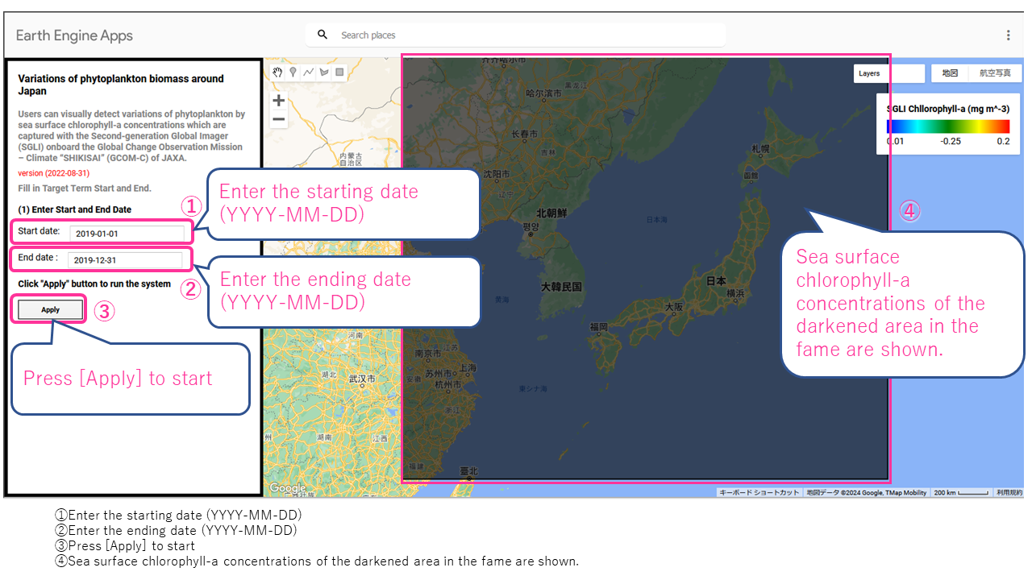The width and height of the screenshot is (1032, 580).
Task: Click "(1) Enter Start and End Date" heading
Action: (74, 209)
